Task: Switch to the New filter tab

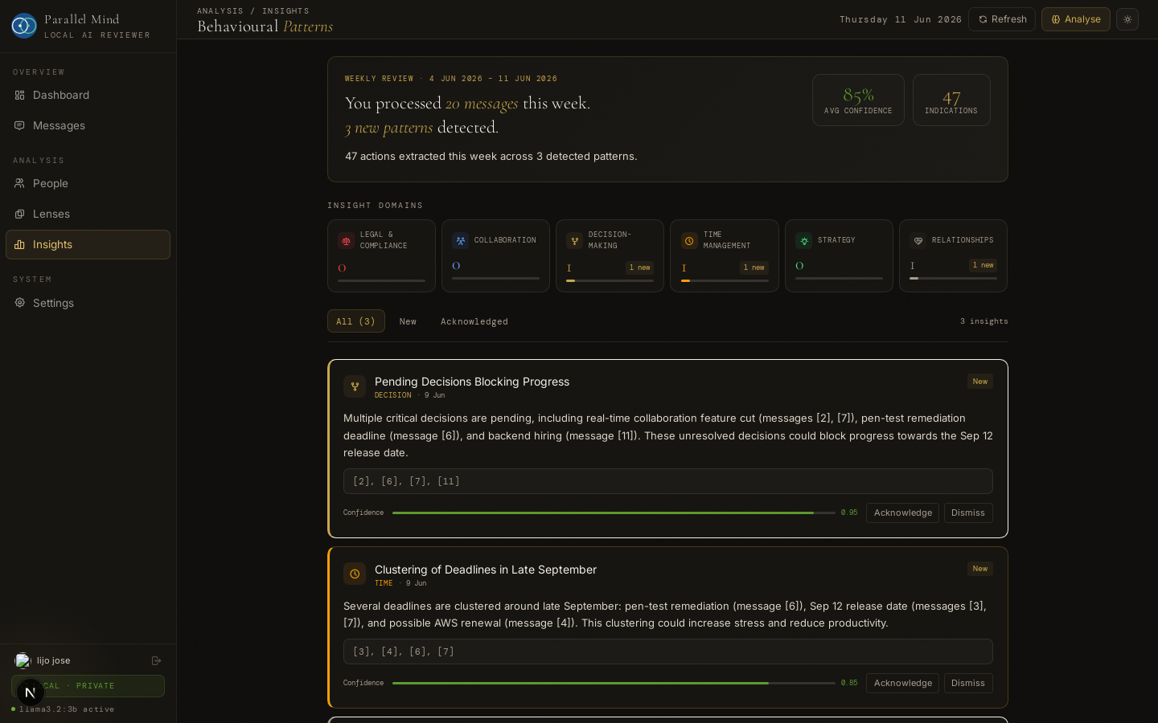Action: tap(408, 321)
